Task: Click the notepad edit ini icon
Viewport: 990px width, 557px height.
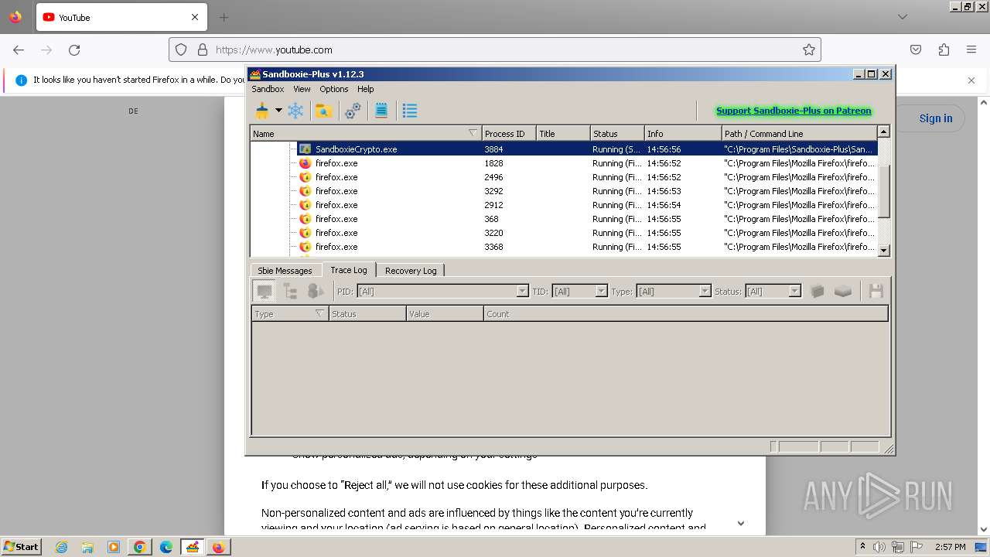Action: coord(381,111)
